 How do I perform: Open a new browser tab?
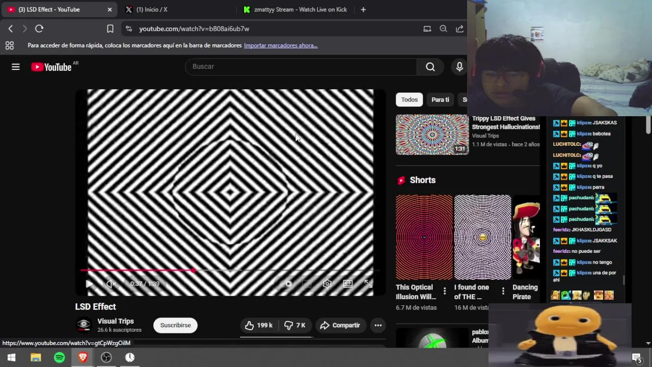363,10
